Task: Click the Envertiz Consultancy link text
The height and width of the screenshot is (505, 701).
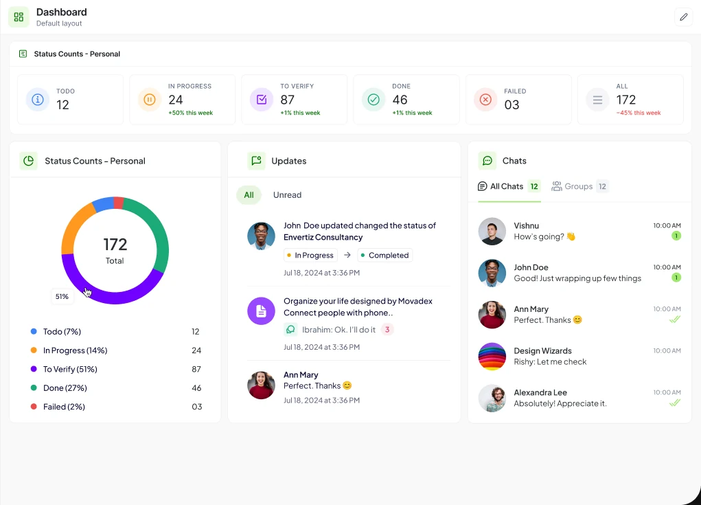Action: [x=323, y=237]
